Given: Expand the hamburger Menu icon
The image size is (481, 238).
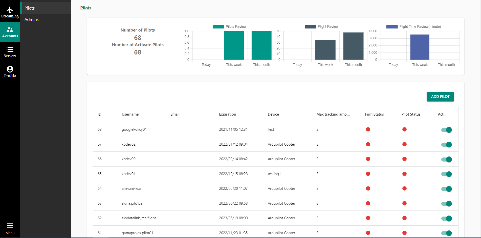Looking at the screenshot, I should (x=10, y=226).
